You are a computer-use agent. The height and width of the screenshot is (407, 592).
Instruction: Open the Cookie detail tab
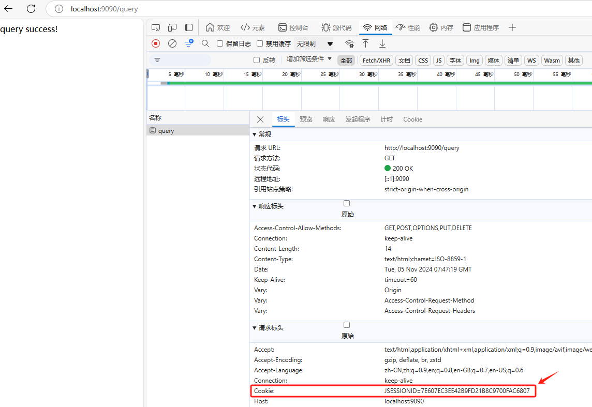point(412,119)
